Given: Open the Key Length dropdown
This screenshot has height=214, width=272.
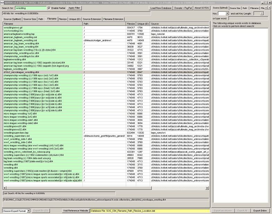Looking at the screenshot, I should 258,13.
